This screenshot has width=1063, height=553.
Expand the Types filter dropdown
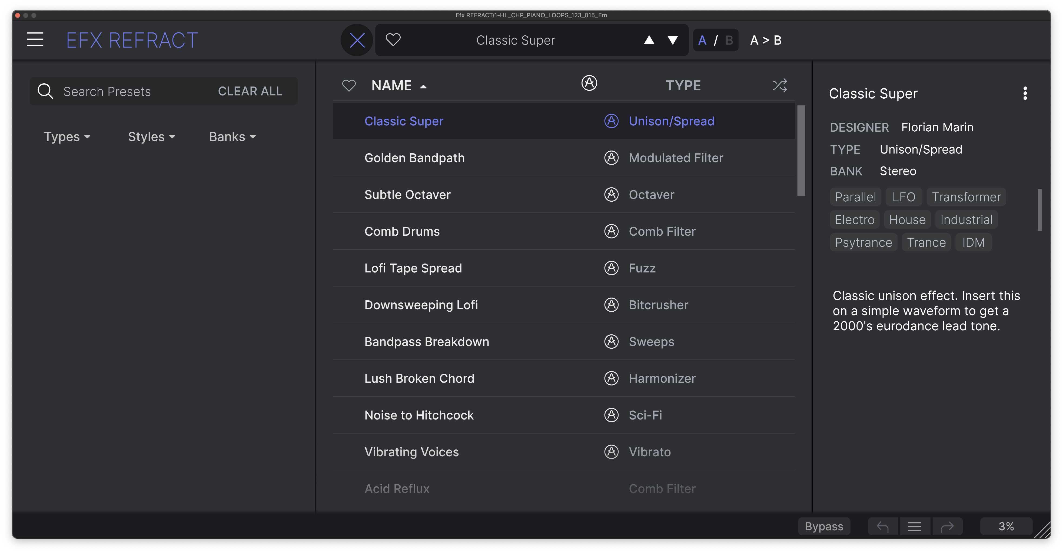pyautogui.click(x=67, y=136)
